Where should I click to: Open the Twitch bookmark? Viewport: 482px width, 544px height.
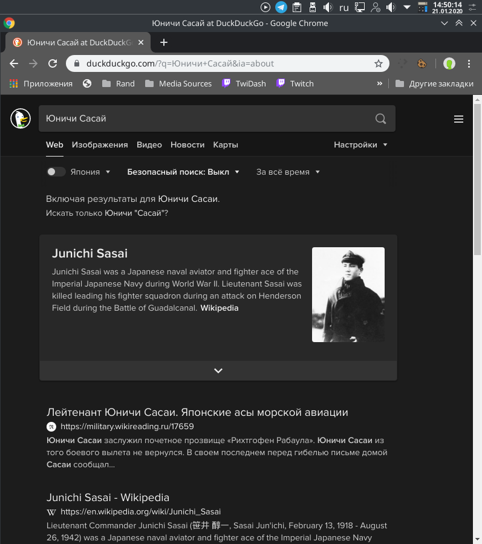pyautogui.click(x=295, y=83)
